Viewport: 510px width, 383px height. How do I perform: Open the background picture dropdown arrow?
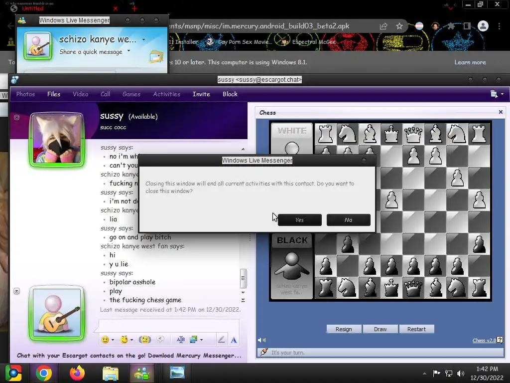tap(202, 340)
